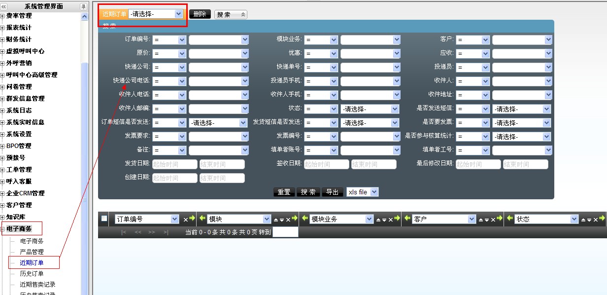Expand the 财务统计 tree node
The image size is (607, 295).
coord(2,39)
